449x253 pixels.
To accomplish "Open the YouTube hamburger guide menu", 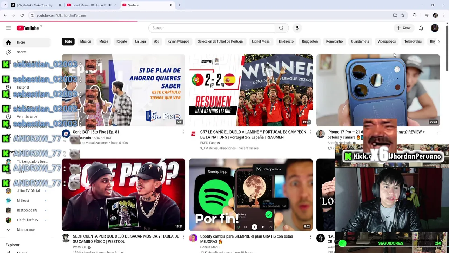I will [x=8, y=28].
